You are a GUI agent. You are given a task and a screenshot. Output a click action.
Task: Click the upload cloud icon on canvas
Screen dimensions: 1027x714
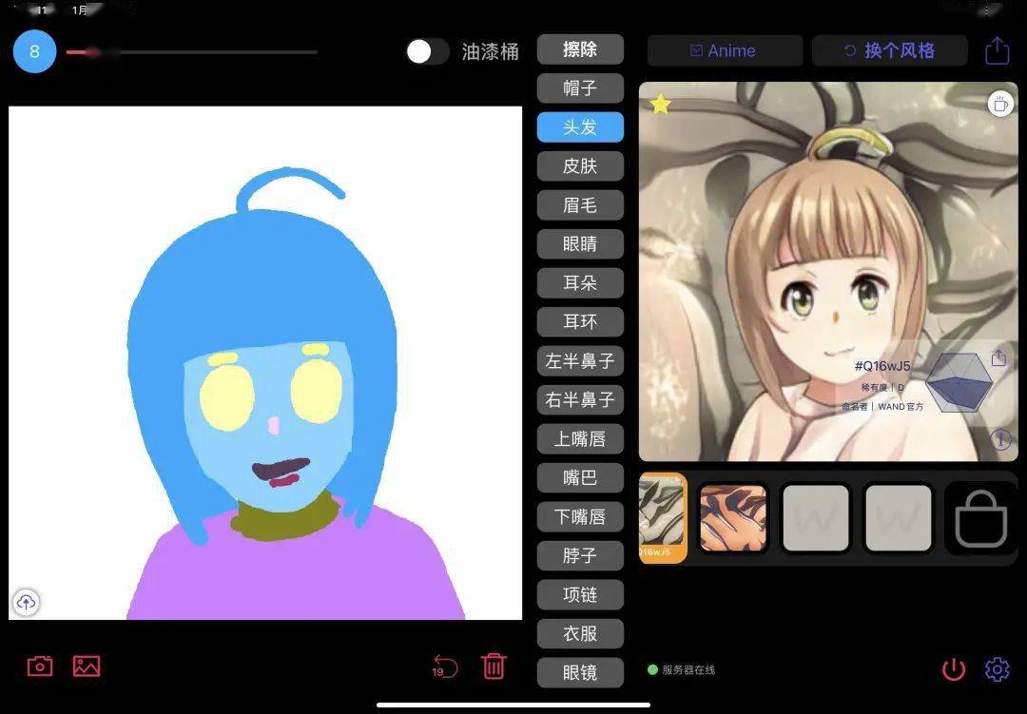click(x=26, y=602)
